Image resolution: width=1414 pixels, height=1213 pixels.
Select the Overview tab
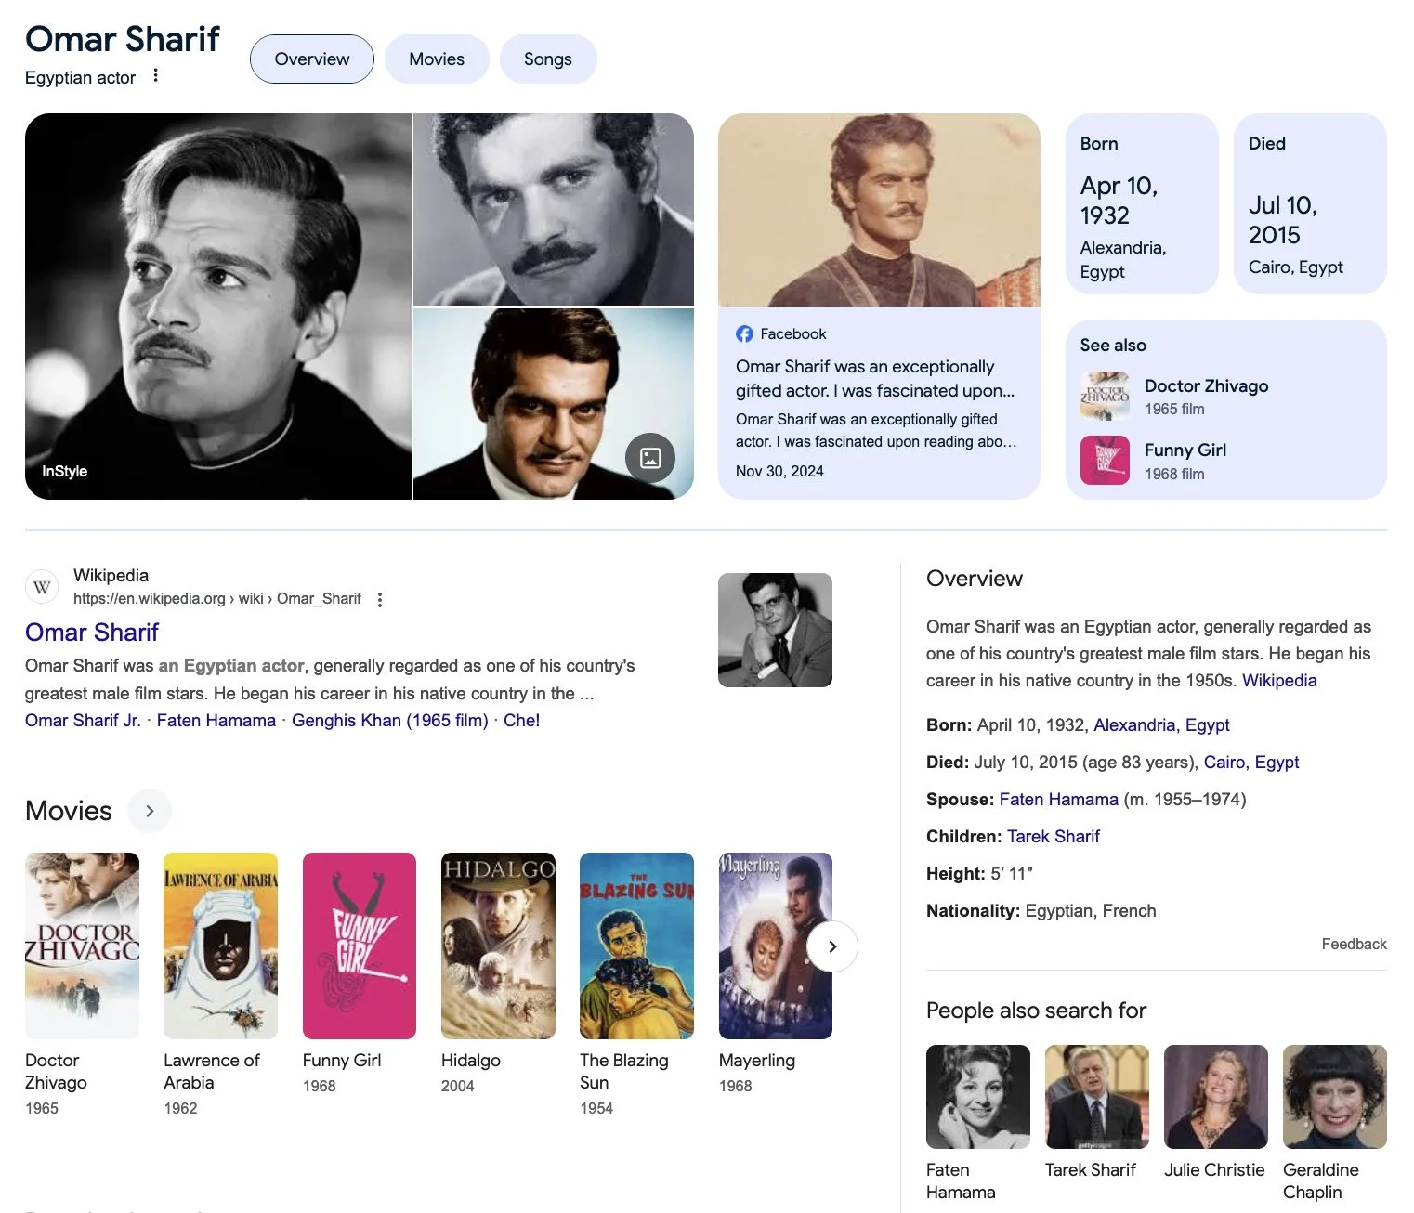[312, 59]
